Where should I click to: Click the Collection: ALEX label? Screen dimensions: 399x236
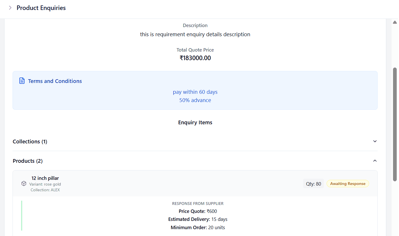pos(45,190)
